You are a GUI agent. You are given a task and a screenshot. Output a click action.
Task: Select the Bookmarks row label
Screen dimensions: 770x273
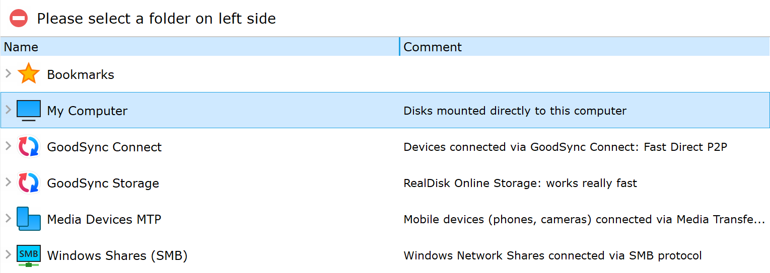click(x=81, y=74)
